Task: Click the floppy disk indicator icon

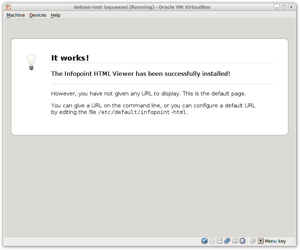Action: 220,241
